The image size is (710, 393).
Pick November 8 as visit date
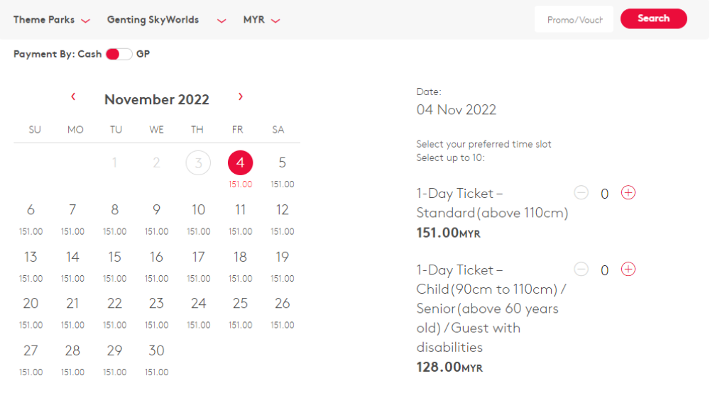click(x=114, y=218)
